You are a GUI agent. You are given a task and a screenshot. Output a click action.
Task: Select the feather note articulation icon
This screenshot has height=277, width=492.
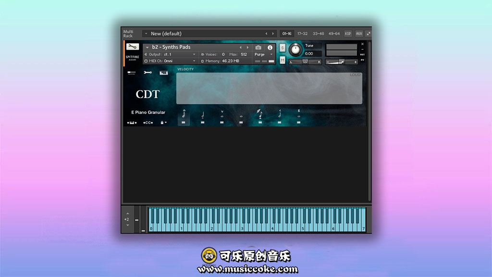(x=260, y=114)
